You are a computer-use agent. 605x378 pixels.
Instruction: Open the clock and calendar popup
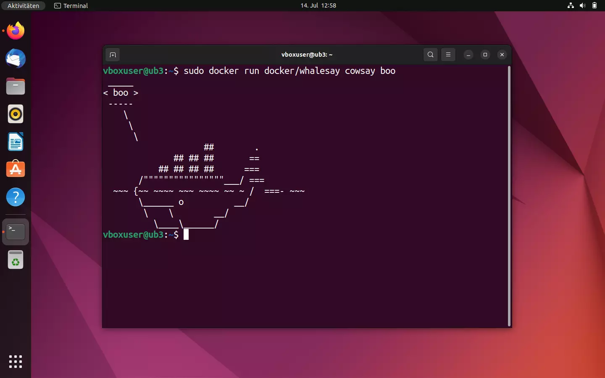[x=318, y=5]
